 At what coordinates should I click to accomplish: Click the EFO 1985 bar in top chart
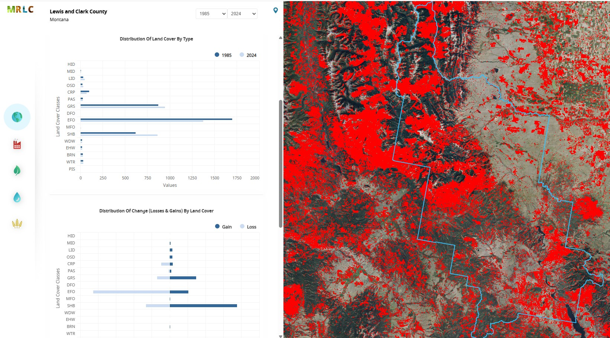click(156, 119)
